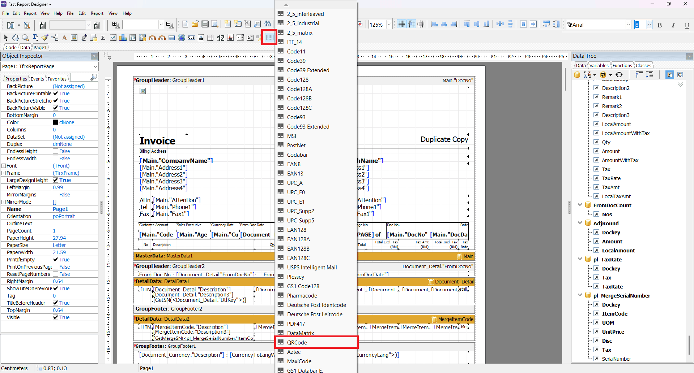
Task: Insert a Map globe object
Action: [x=182, y=38]
